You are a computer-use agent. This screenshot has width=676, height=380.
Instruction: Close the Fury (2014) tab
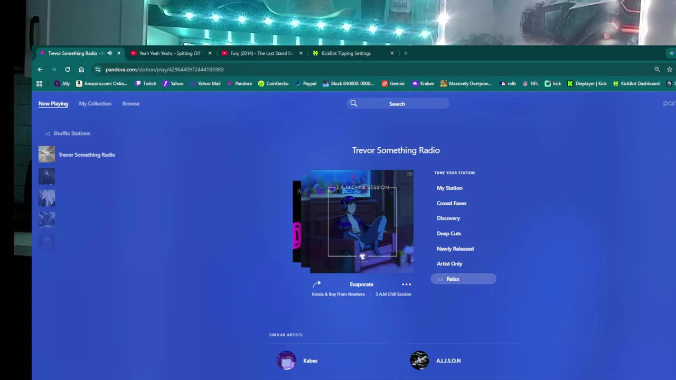point(301,53)
